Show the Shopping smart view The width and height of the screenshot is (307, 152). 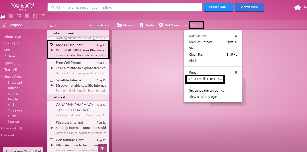tap(15, 110)
